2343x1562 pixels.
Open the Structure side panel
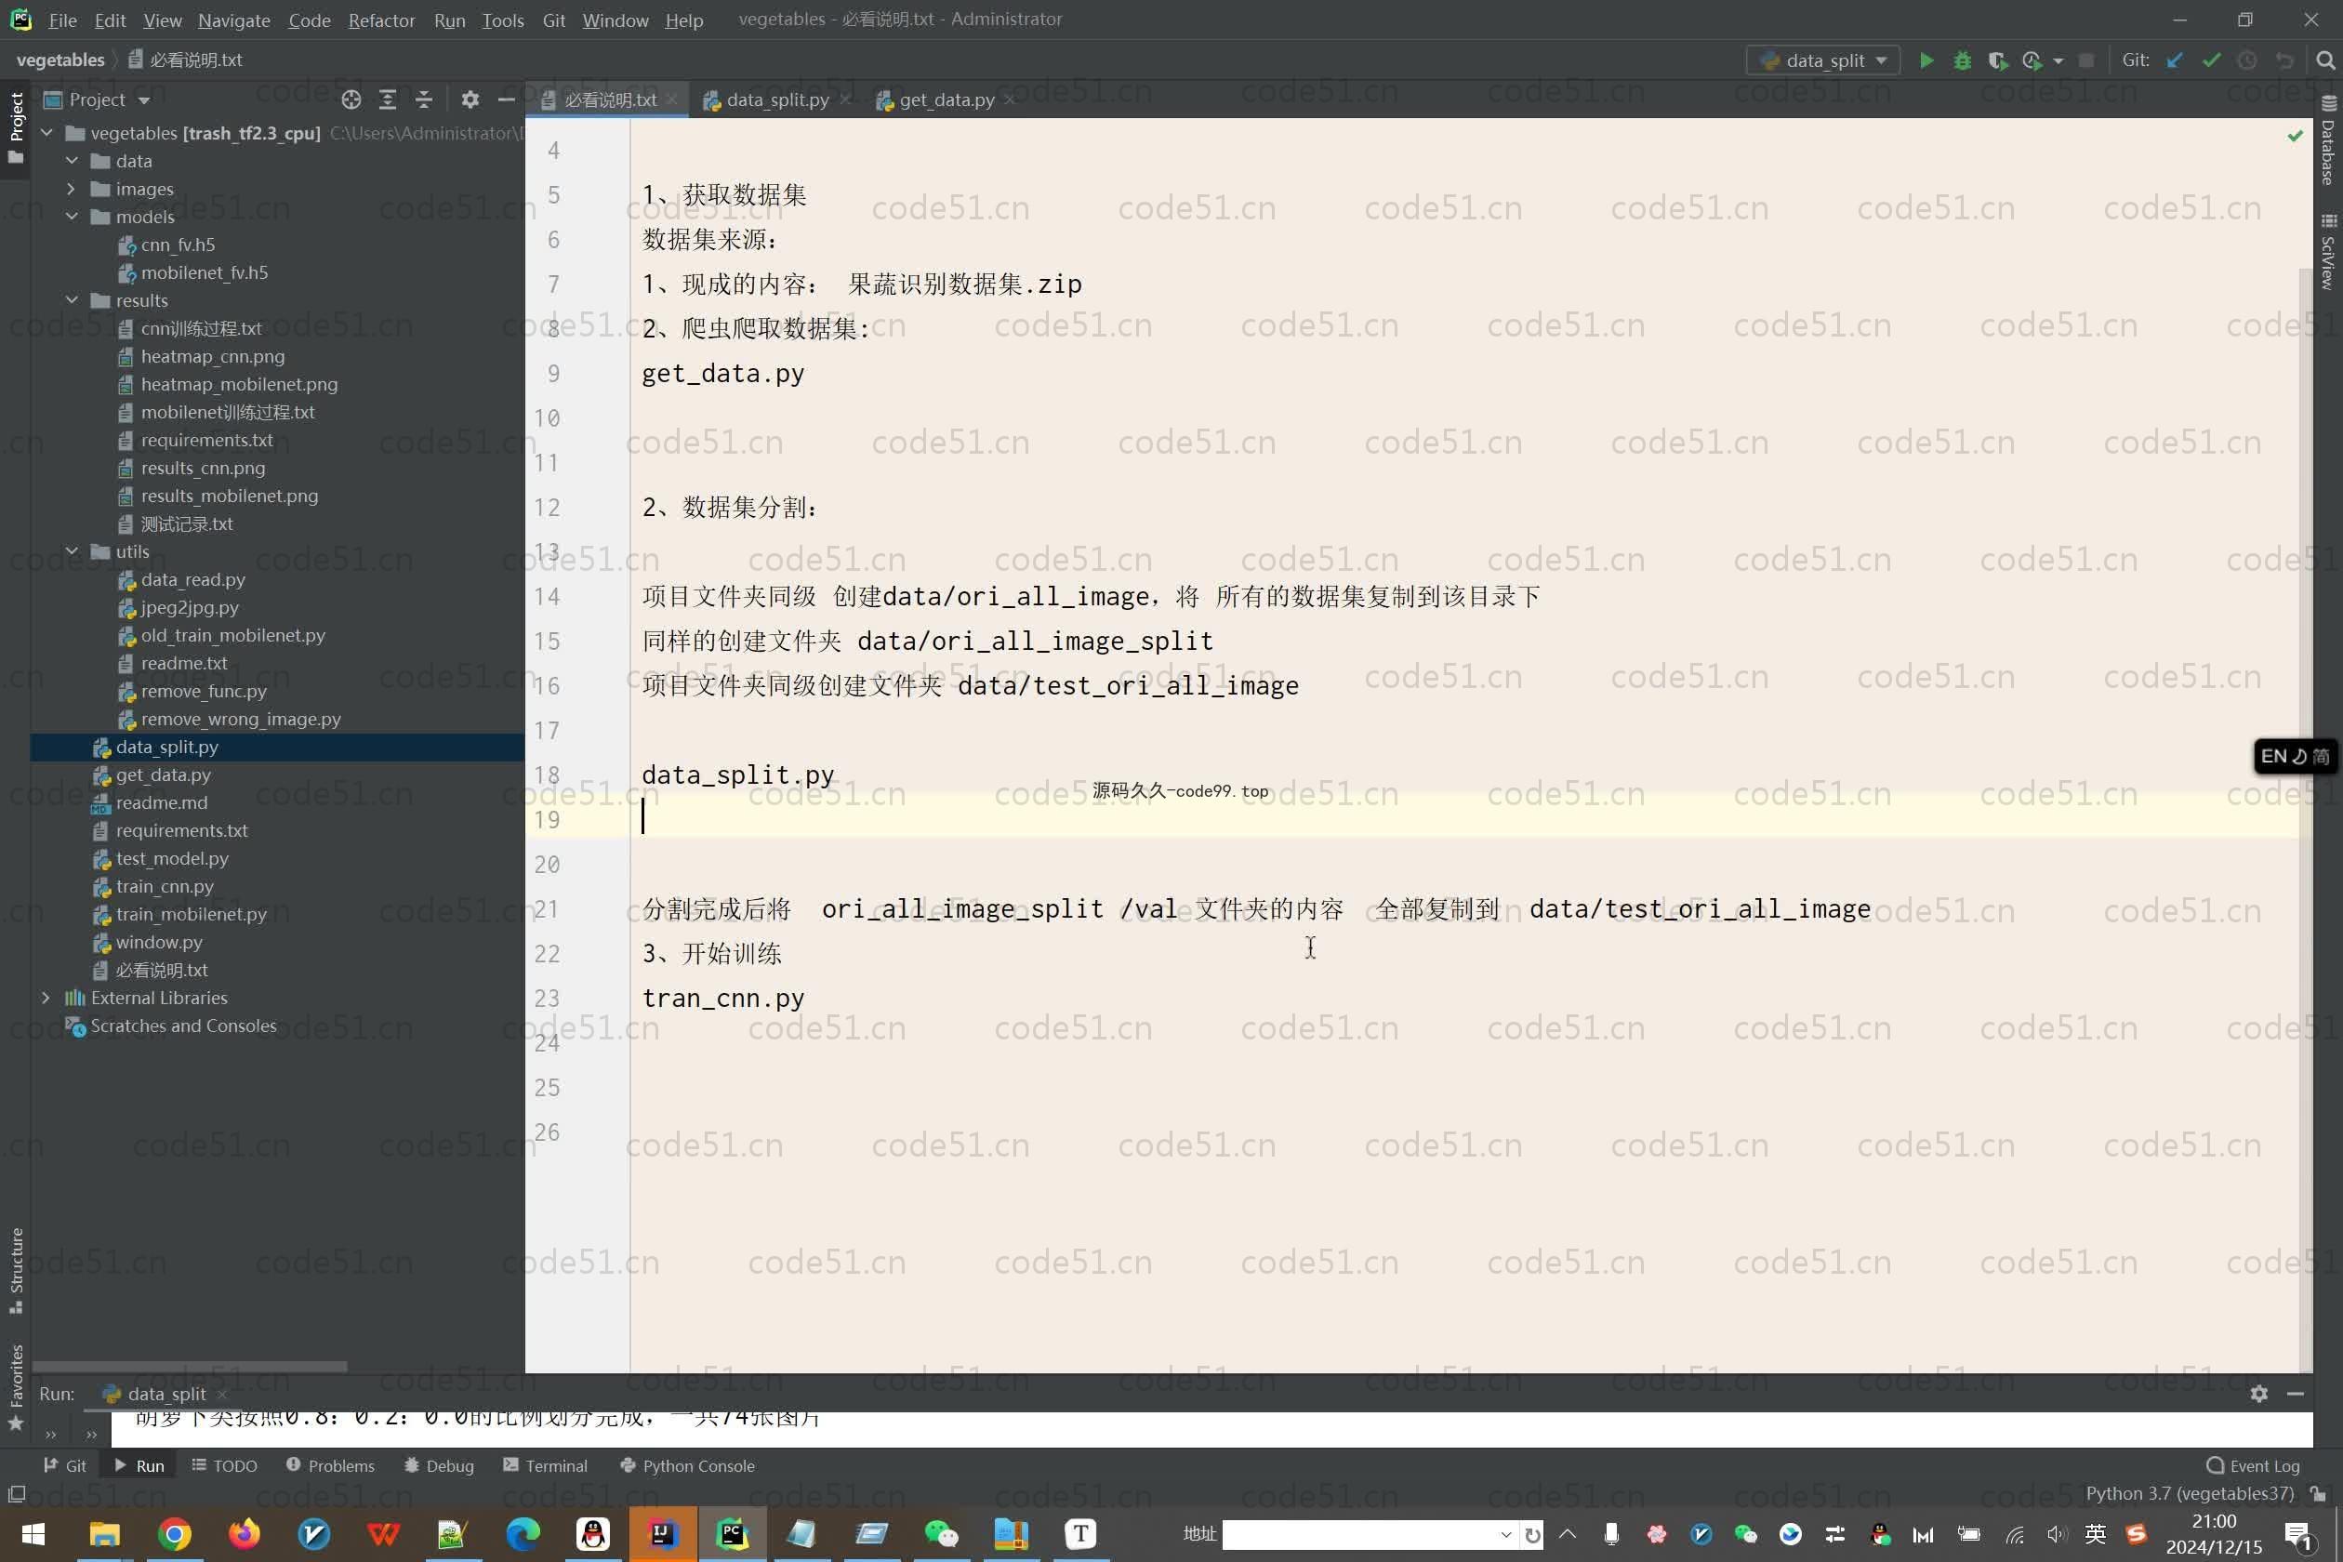click(16, 1269)
